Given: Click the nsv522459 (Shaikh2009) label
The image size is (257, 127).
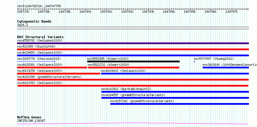Looking at the screenshot, I should click(36, 46).
